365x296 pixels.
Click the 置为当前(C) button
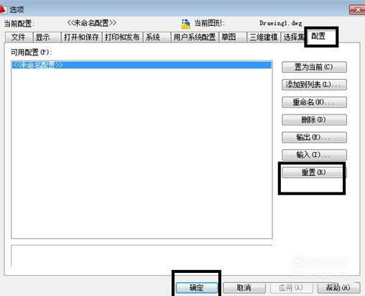(x=314, y=67)
